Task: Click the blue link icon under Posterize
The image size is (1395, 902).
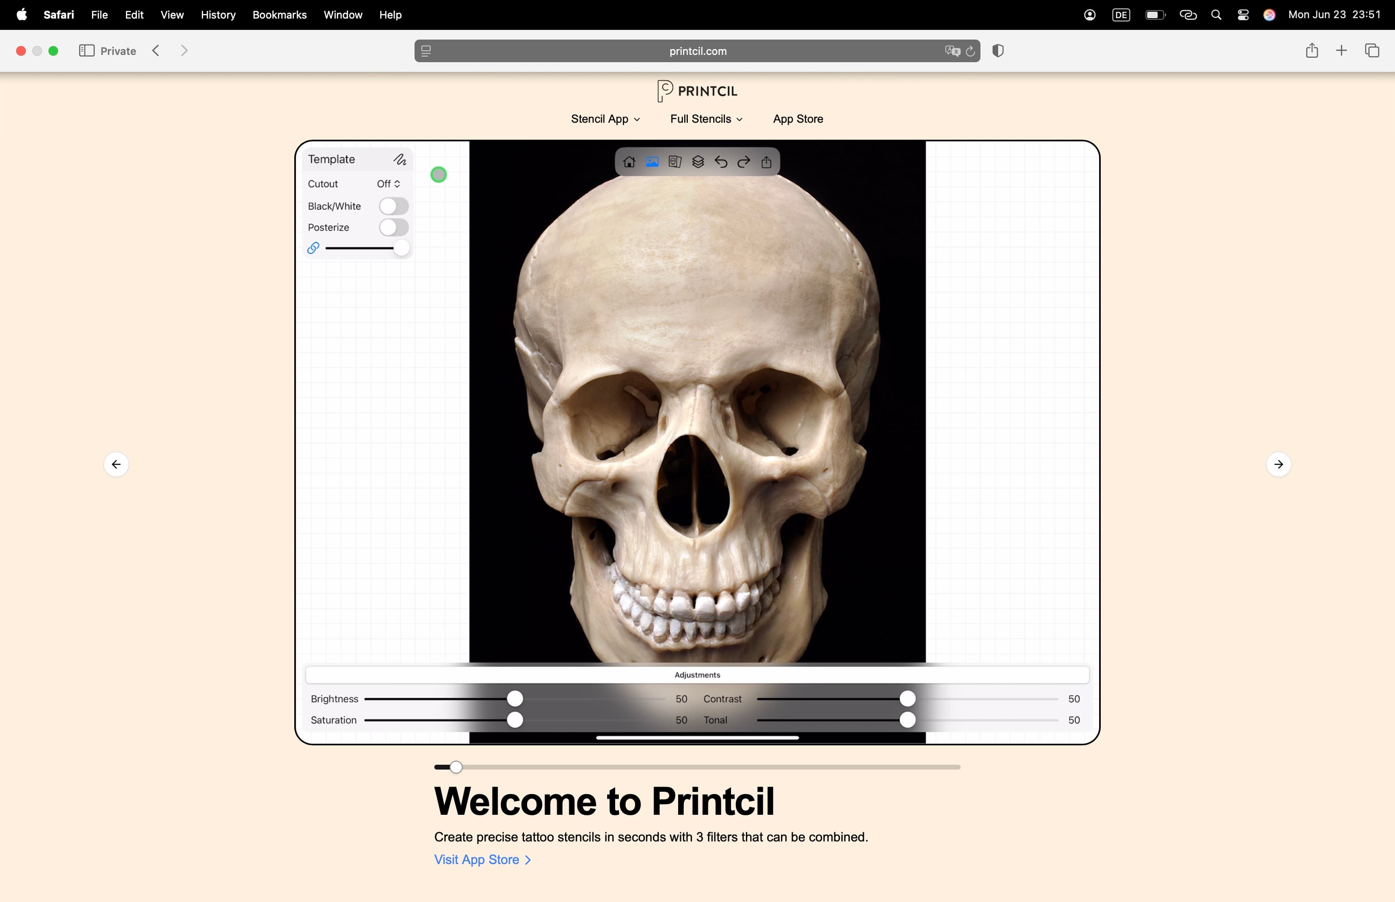Action: [313, 248]
